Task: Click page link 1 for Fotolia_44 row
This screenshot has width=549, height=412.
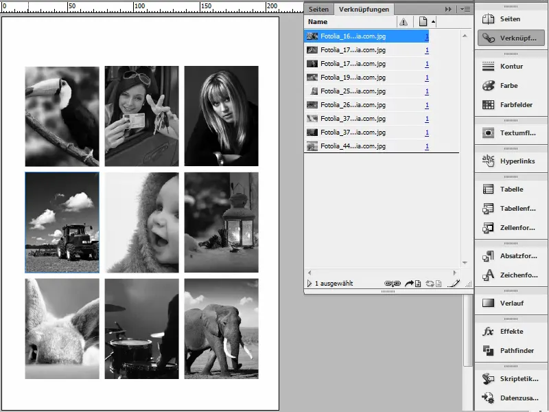Action: pyautogui.click(x=427, y=146)
